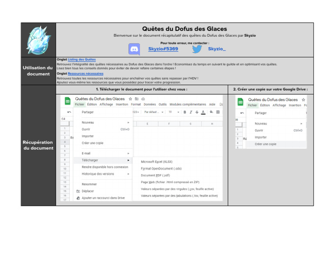Open the Insertion menu in step 1 screenshot
The width and height of the screenshot is (335, 259).
[x=122, y=104]
